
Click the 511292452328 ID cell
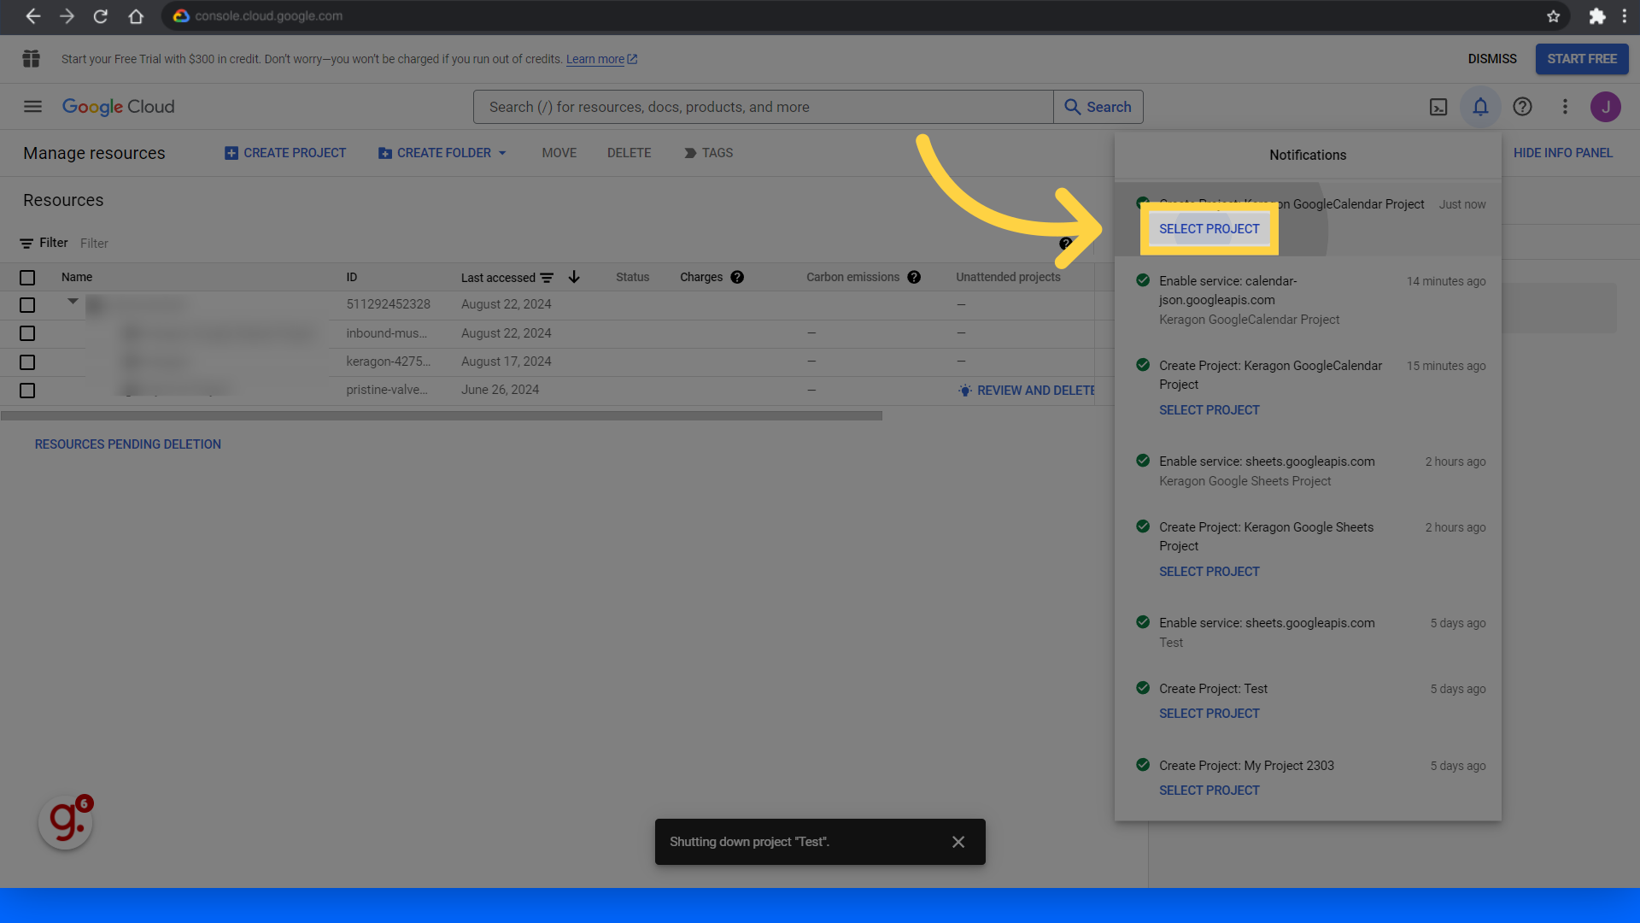pyautogui.click(x=389, y=304)
